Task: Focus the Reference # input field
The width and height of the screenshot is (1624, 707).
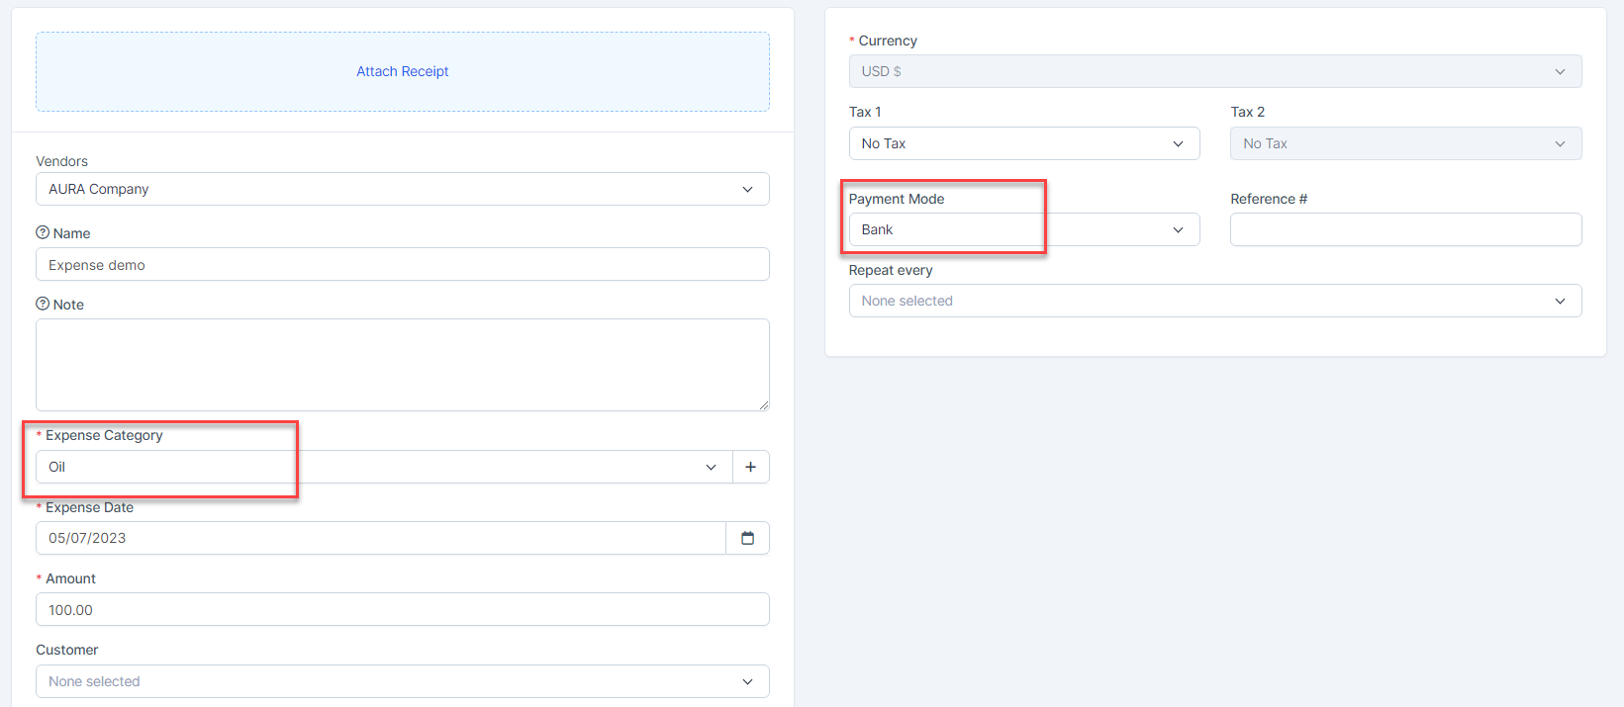Action: click(1405, 229)
